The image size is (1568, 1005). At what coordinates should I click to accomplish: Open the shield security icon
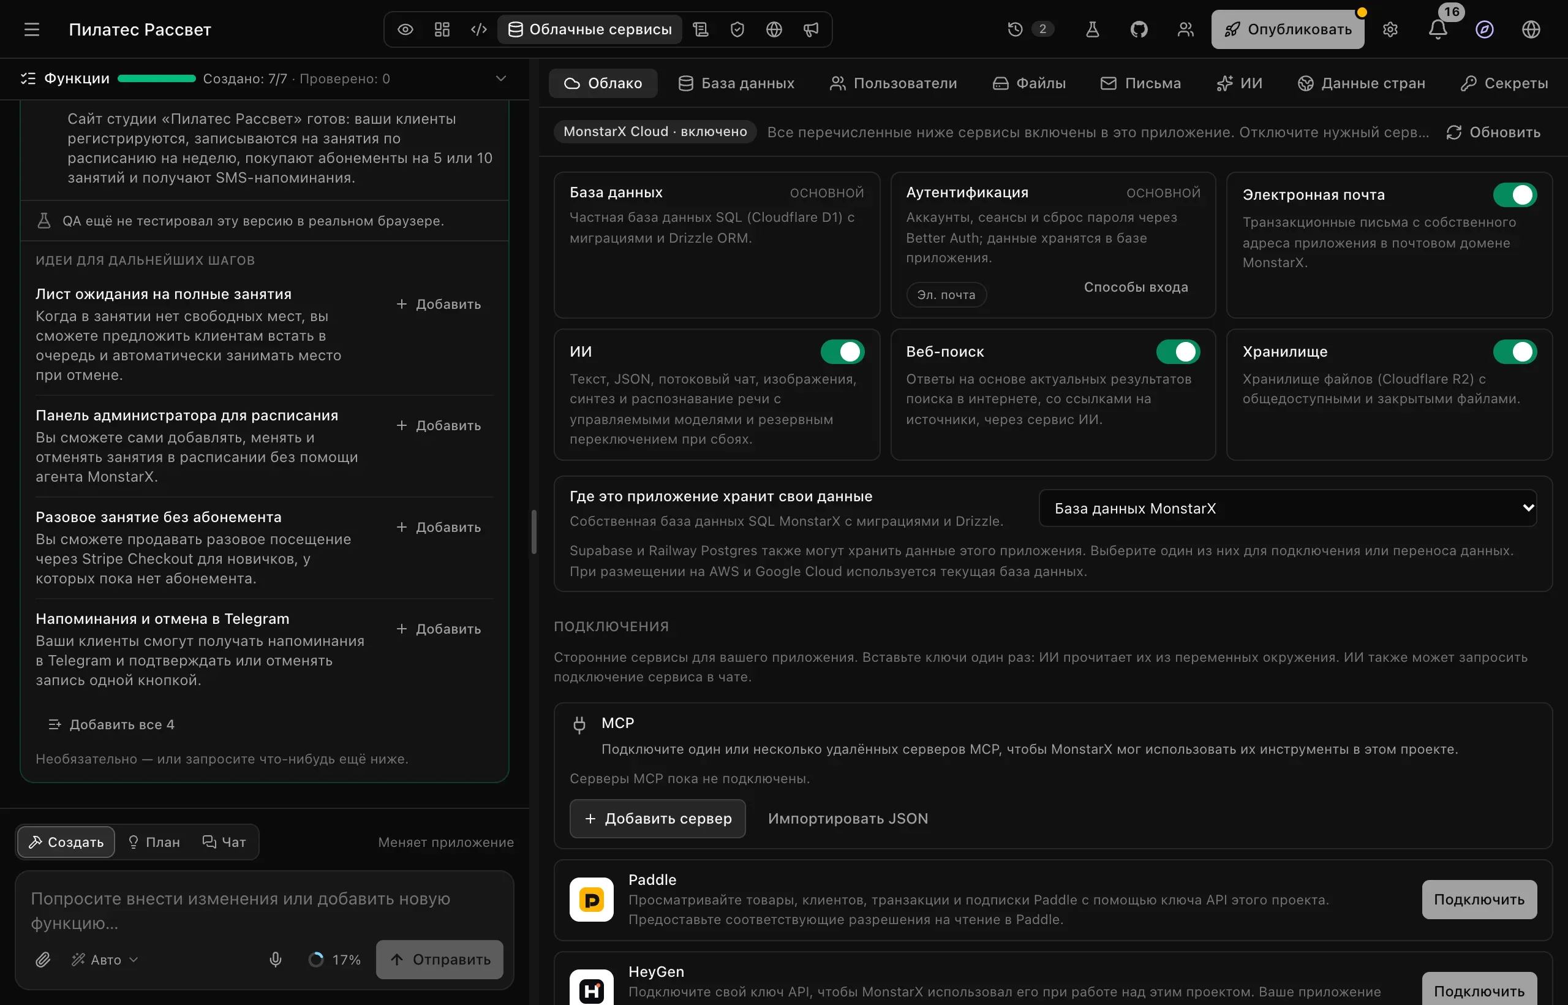[737, 29]
